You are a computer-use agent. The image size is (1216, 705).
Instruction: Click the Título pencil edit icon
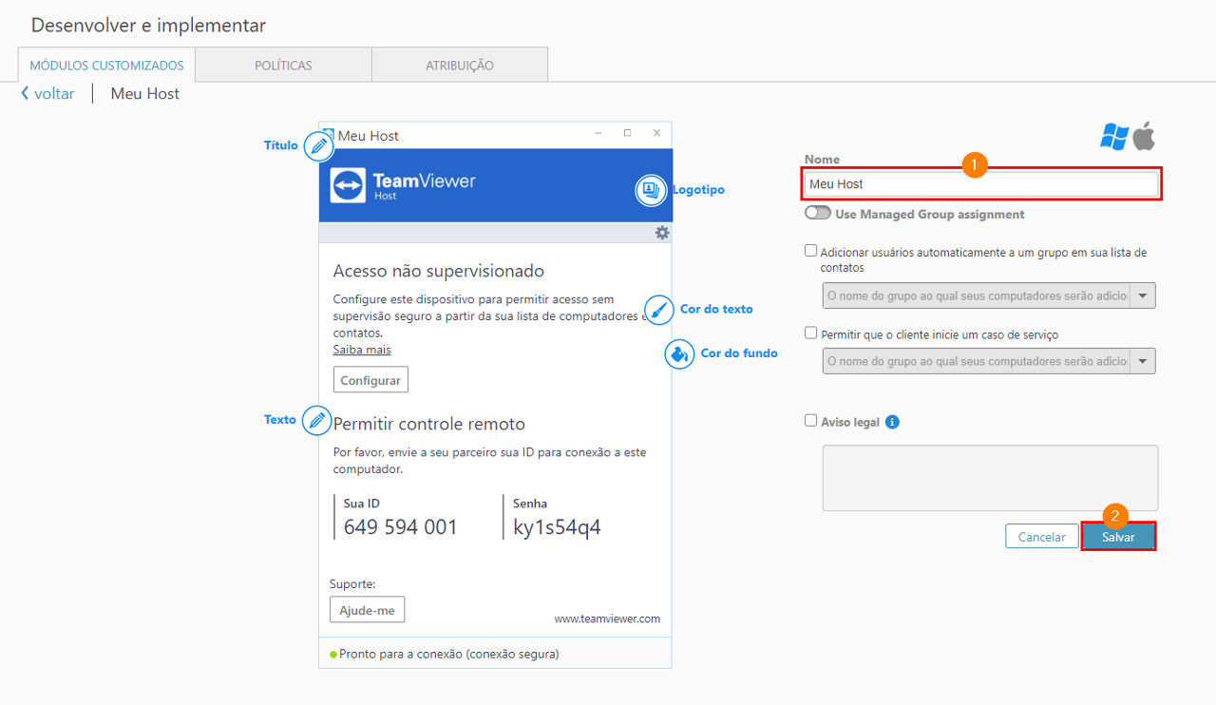(x=319, y=146)
